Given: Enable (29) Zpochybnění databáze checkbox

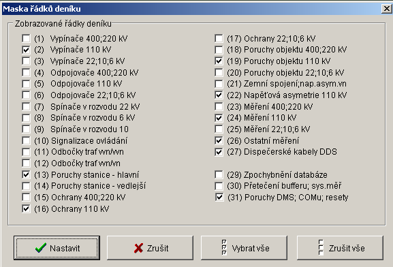Looking at the screenshot, I should click(x=219, y=175).
